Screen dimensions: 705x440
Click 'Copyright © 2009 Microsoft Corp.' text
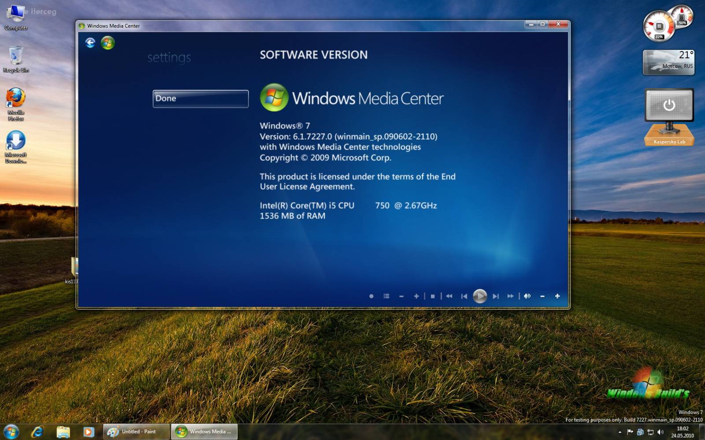point(326,158)
